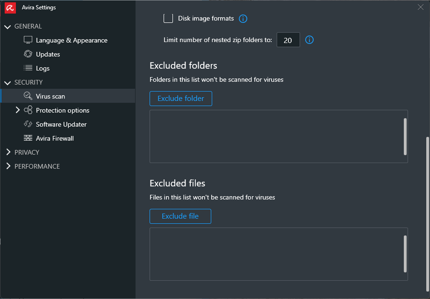Click the Protection options label
This screenshot has width=430, height=299.
[x=63, y=110]
